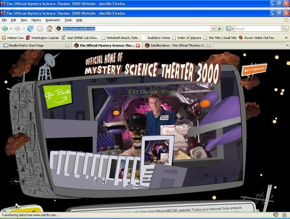This screenshot has height=219, width=290.
Task: Close the Mozilla Firefox Start Page tab
Action: tap(67, 46)
